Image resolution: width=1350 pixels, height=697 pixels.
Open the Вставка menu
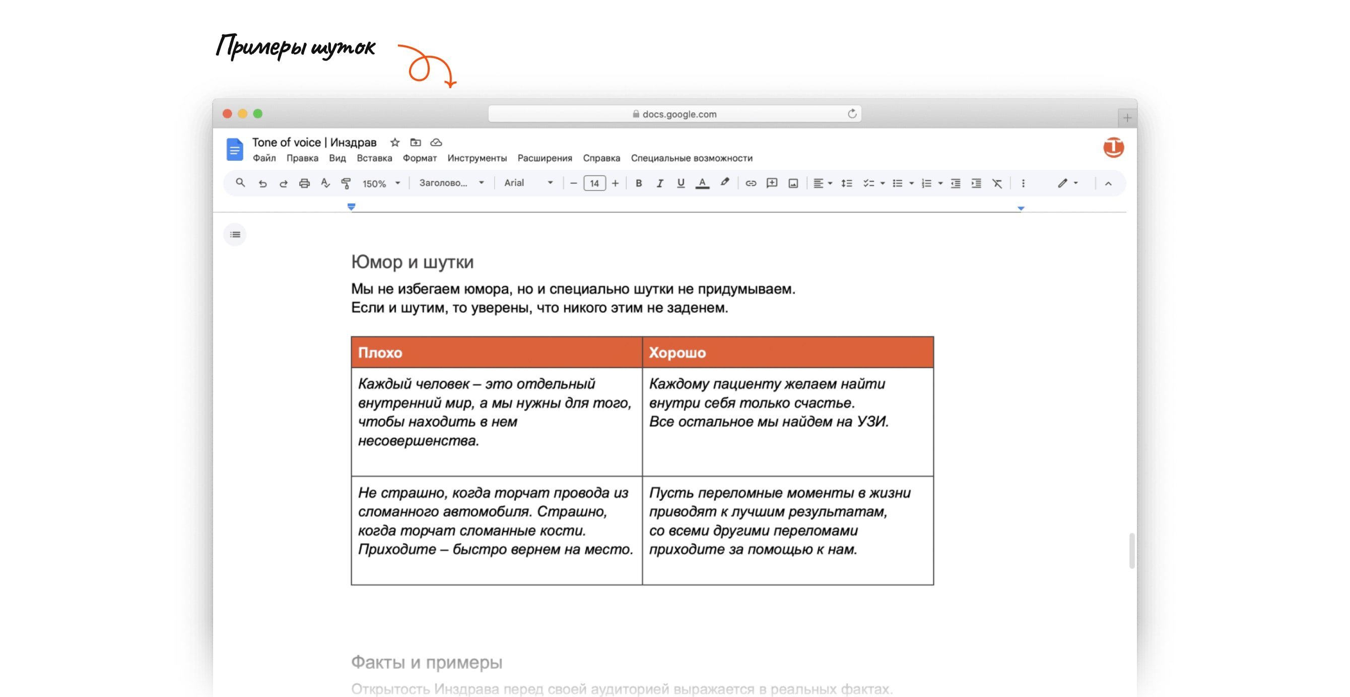(x=374, y=158)
